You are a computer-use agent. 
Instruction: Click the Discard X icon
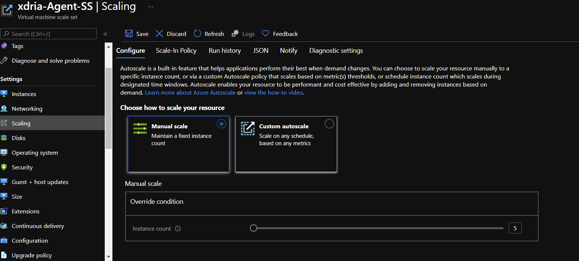coord(159,33)
